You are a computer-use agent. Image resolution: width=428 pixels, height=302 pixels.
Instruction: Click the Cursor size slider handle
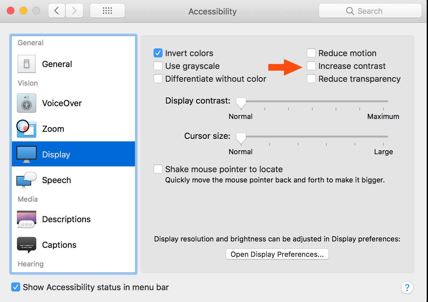click(x=241, y=138)
